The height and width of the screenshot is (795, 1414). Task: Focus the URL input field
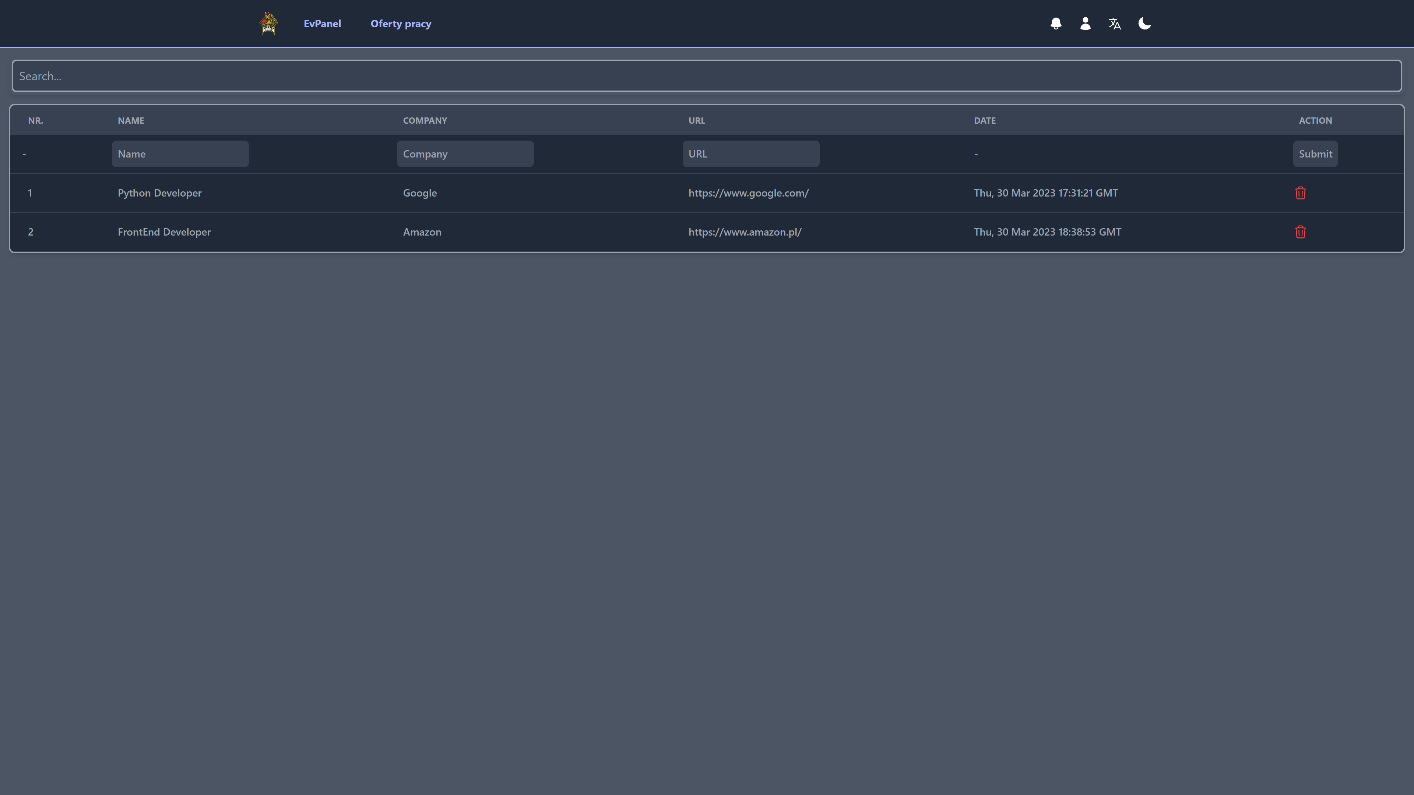tap(751, 154)
